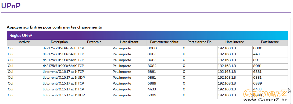Click the Description column header
This screenshot has width=293, height=104.
click(59, 42)
